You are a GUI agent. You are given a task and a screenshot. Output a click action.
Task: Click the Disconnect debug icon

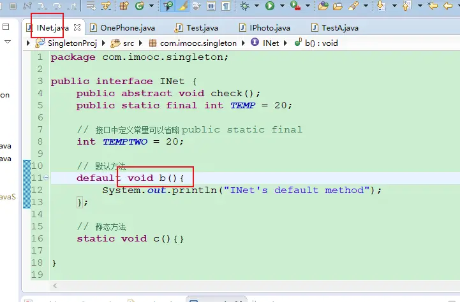pyautogui.click(x=27, y=6)
